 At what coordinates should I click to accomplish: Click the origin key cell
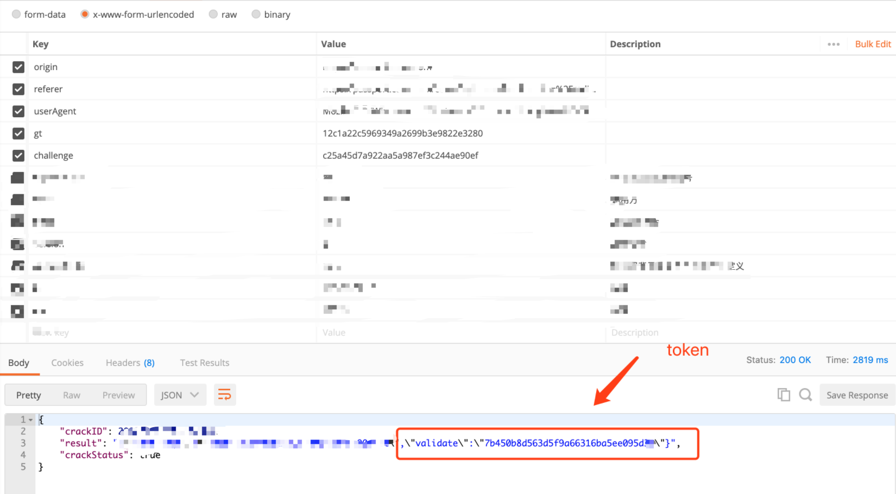click(x=172, y=67)
